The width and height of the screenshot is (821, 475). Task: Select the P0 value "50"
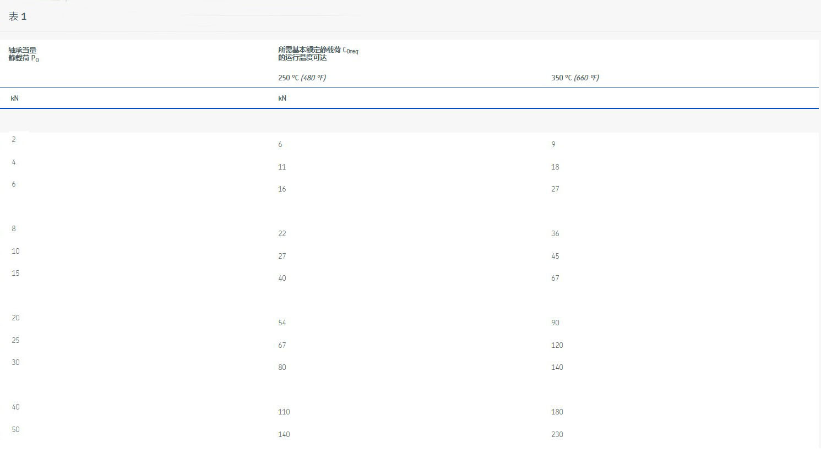pos(15,429)
